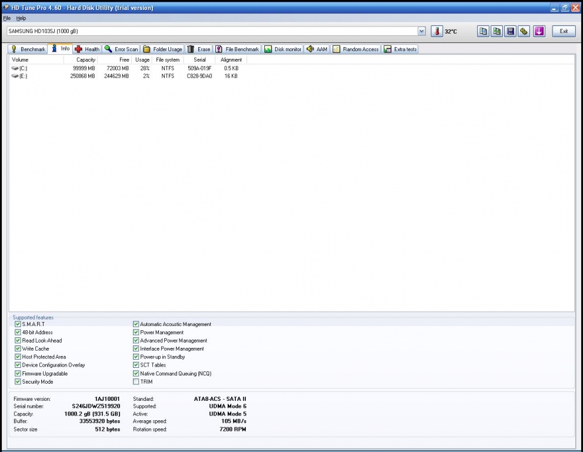Viewport: 583px width, 452px height.
Task: Click the HD Tune title bar app icon
Action: pyautogui.click(x=6, y=8)
